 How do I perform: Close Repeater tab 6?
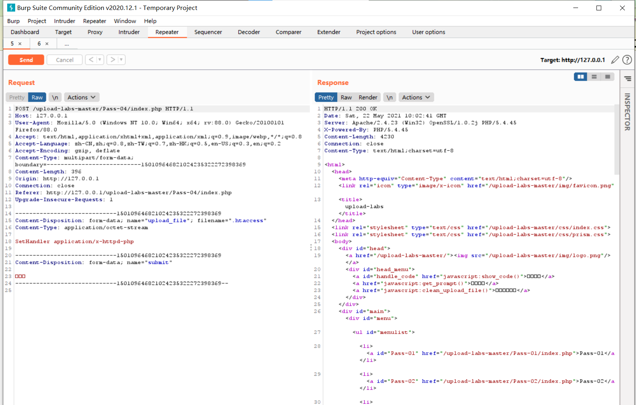(x=47, y=43)
